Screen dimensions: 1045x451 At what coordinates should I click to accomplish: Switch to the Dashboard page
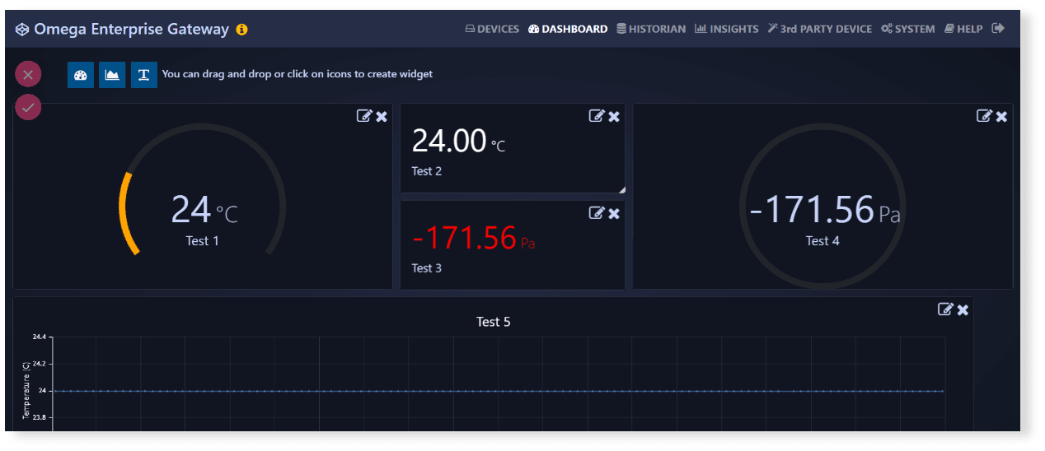568,29
